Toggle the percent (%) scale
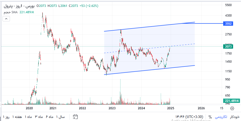Image resolution: width=241 pixels, height=121 pixels. [x=210, y=117]
